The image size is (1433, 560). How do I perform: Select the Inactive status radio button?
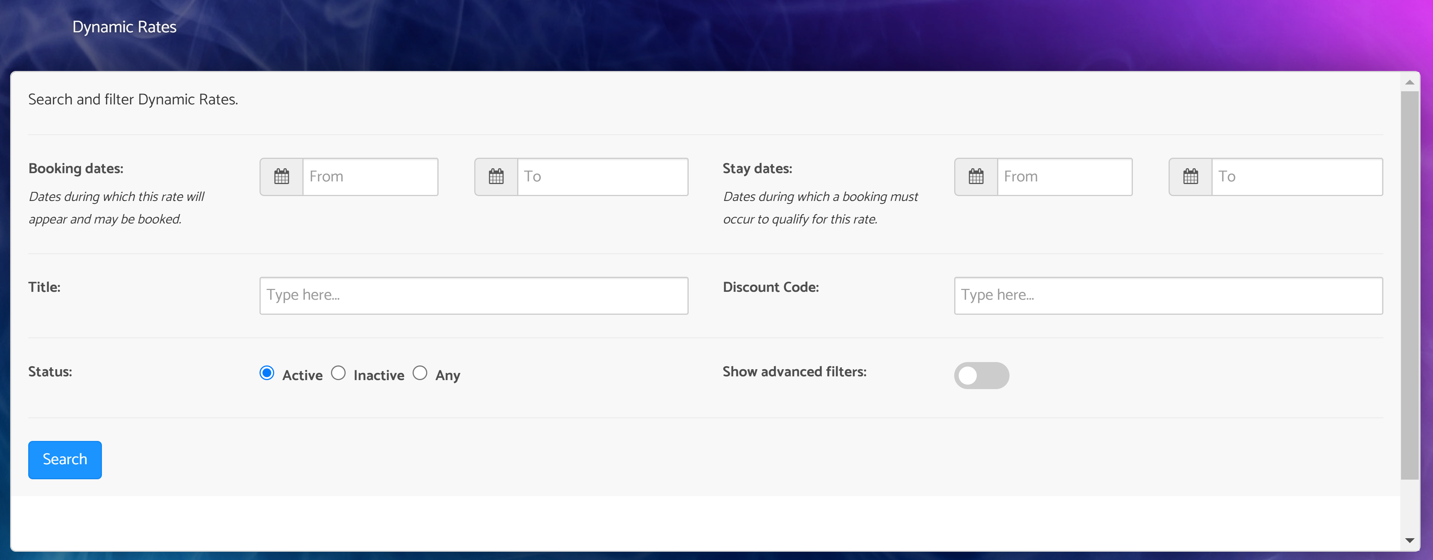[x=338, y=373]
